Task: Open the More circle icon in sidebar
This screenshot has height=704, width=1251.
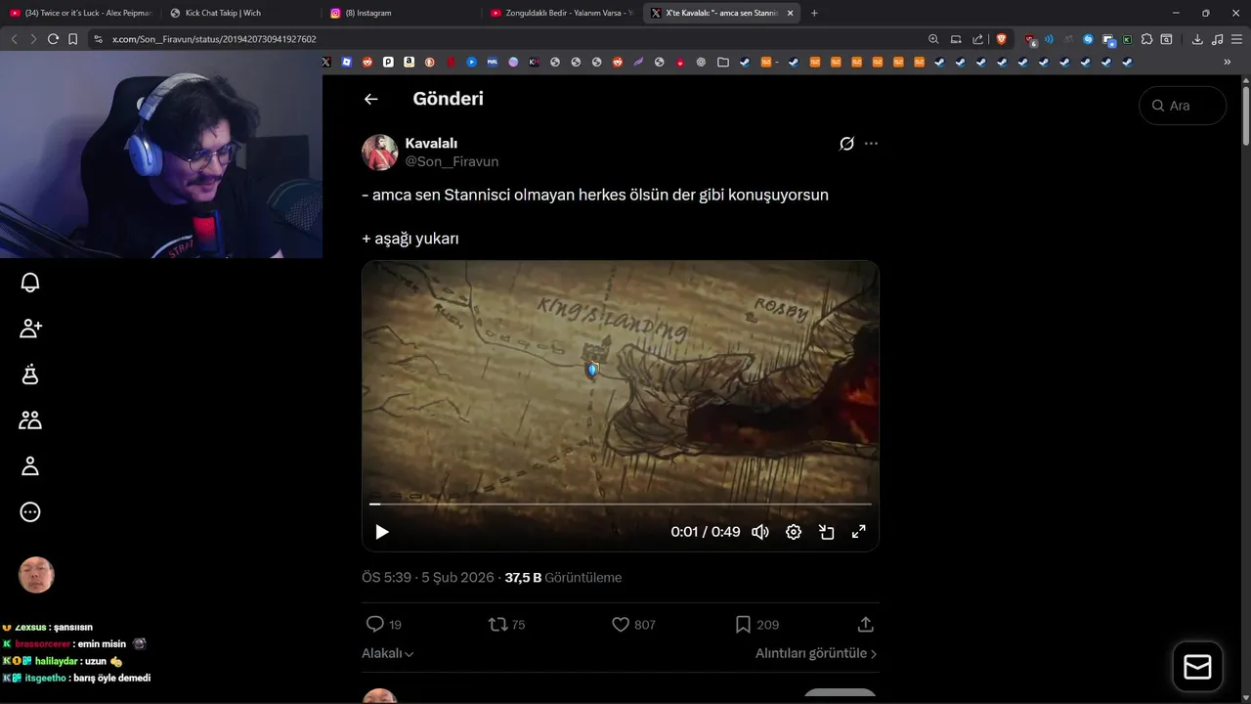Action: (x=30, y=512)
